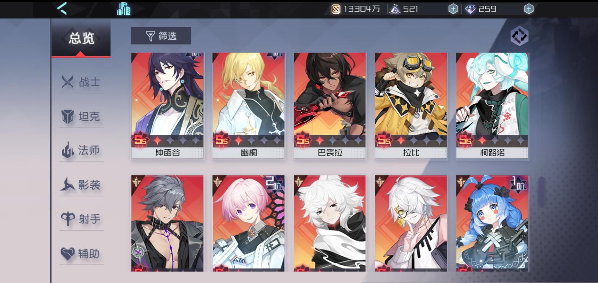The width and height of the screenshot is (598, 283).
Task: Filter by 影袭 assassin class
Action: click(81, 185)
